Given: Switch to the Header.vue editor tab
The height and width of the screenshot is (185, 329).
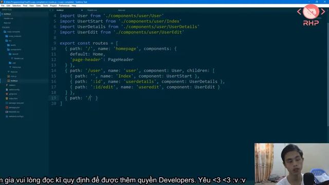Looking at the screenshot, I should pyautogui.click(x=92, y=10).
